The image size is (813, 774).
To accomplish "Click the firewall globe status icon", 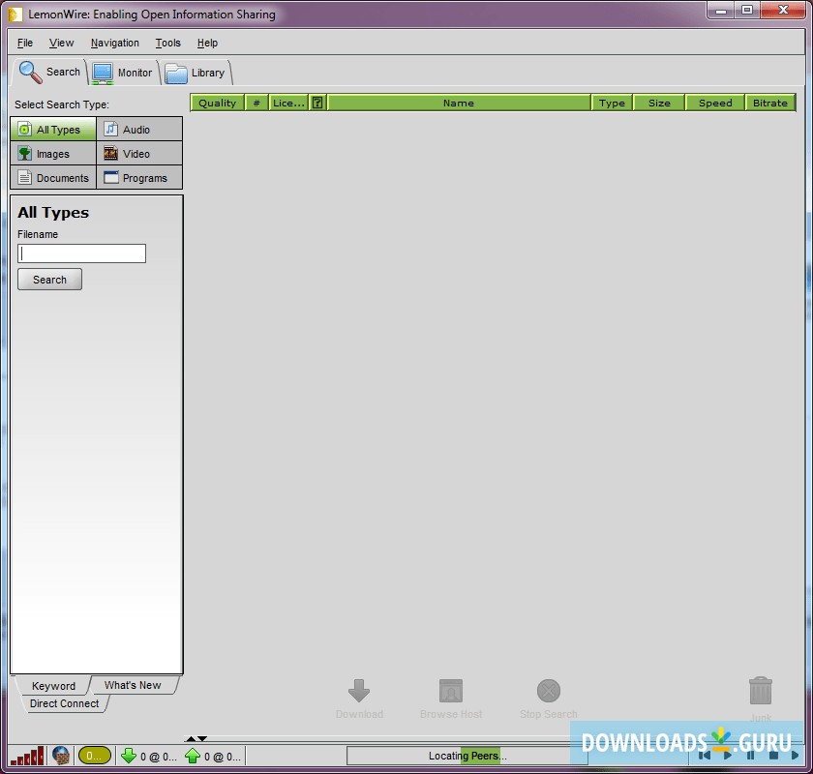I will coord(61,756).
